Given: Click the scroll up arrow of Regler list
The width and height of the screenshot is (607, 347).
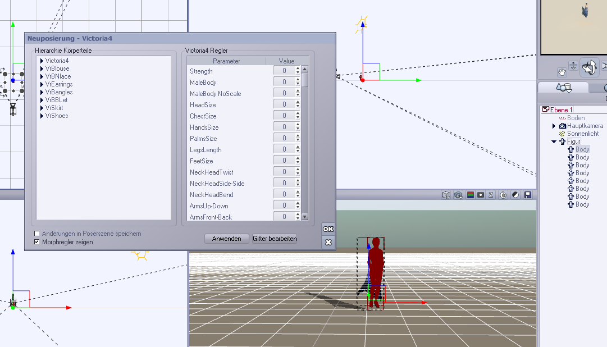Looking at the screenshot, I should point(305,69).
